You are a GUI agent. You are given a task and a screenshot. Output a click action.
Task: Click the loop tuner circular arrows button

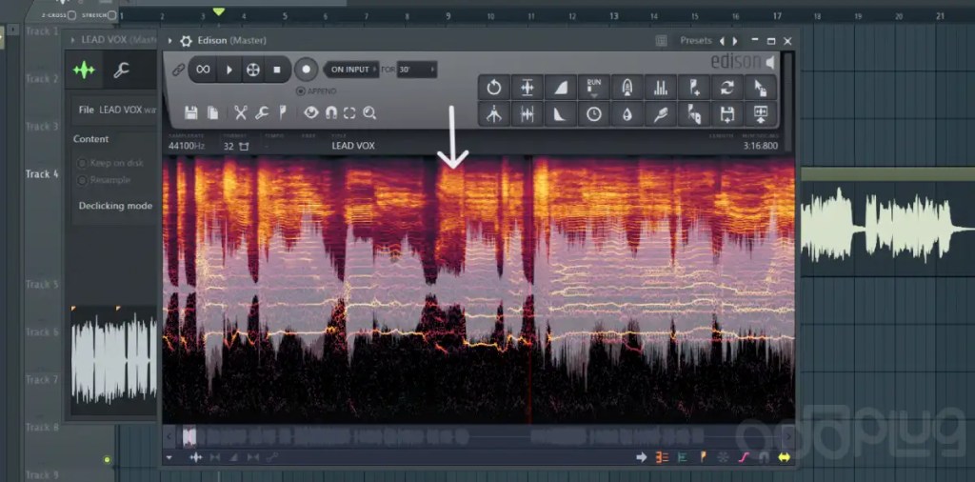point(726,88)
